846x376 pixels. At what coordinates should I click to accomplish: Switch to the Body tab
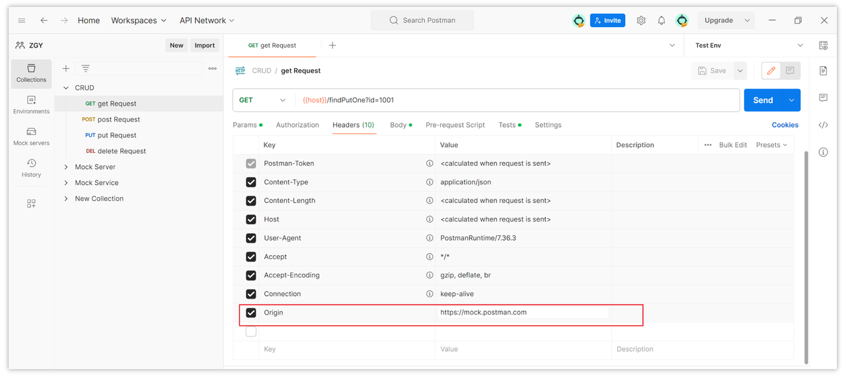point(401,125)
